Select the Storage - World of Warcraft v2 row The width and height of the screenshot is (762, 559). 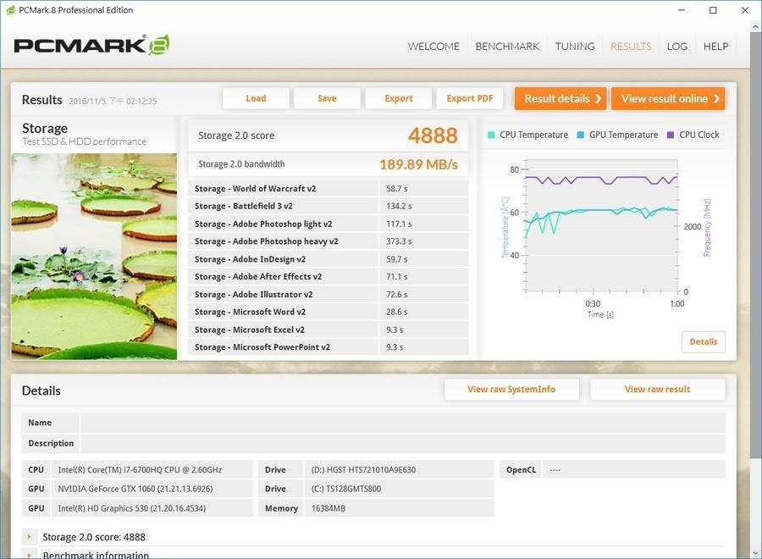pyautogui.click(x=328, y=188)
